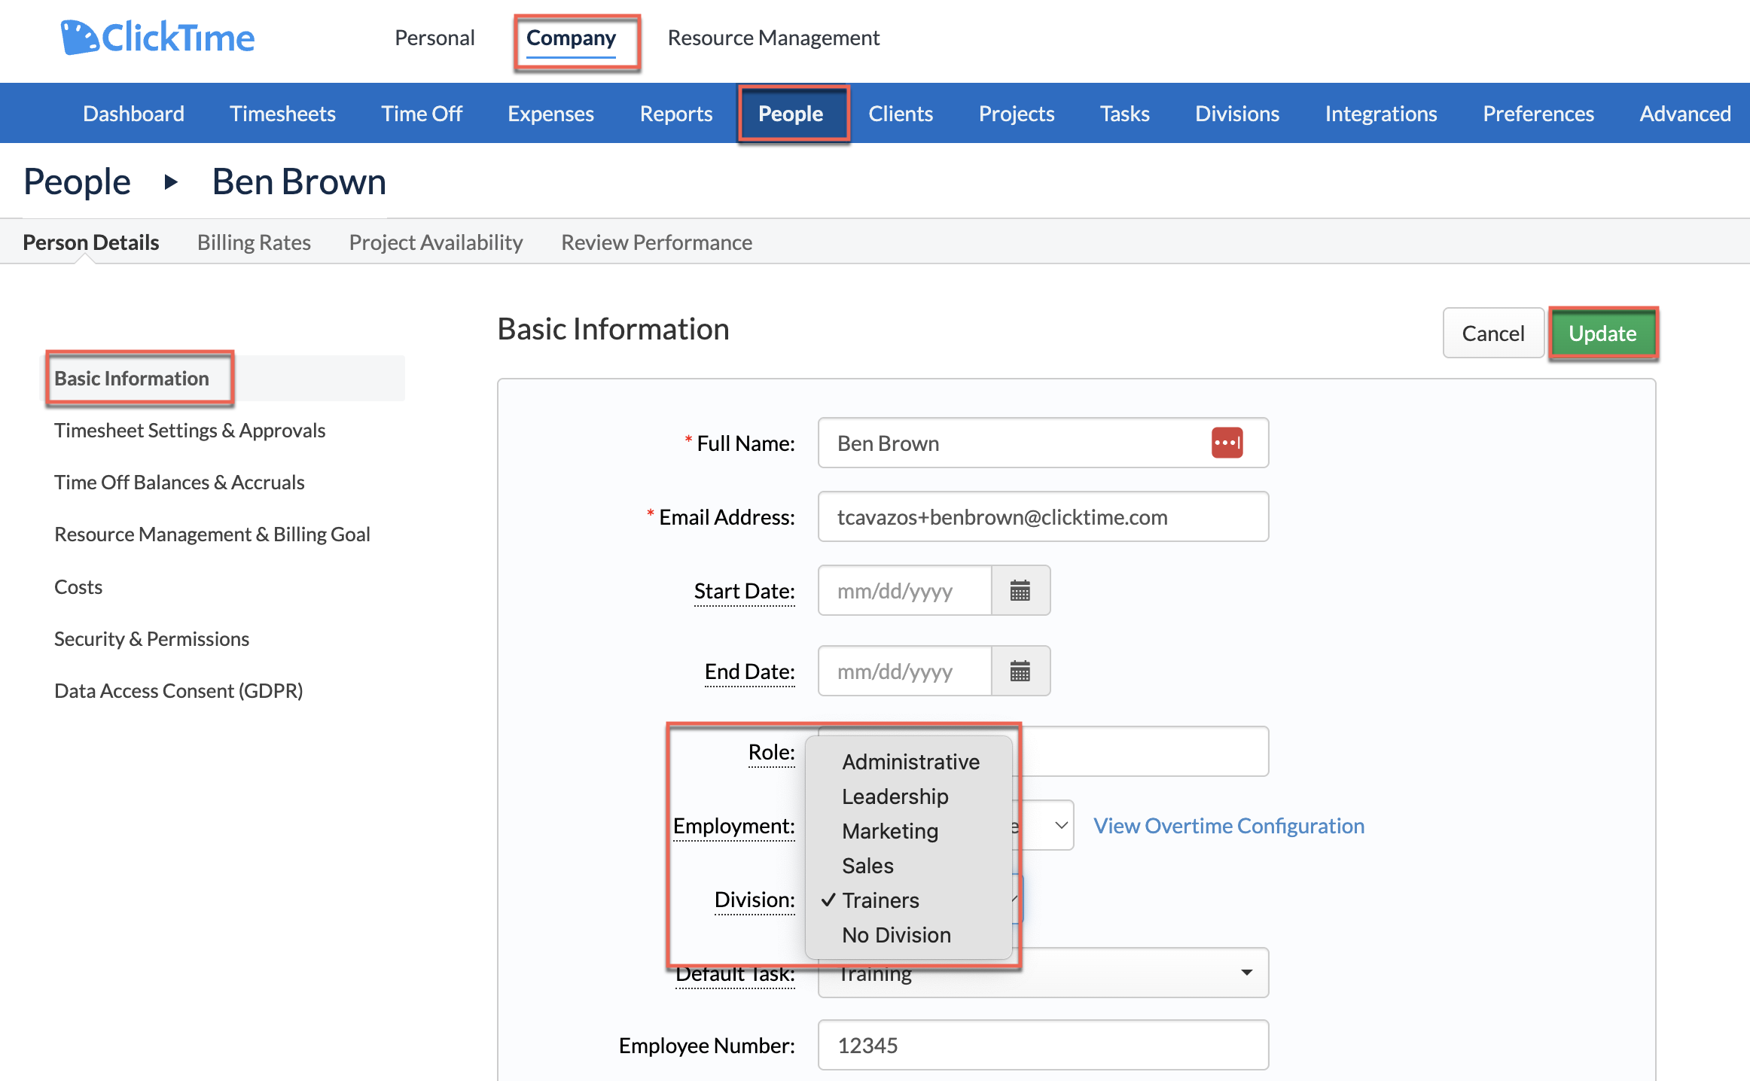Switch to the Review Performance tab
Image resolution: width=1750 pixels, height=1081 pixels.
coord(657,242)
